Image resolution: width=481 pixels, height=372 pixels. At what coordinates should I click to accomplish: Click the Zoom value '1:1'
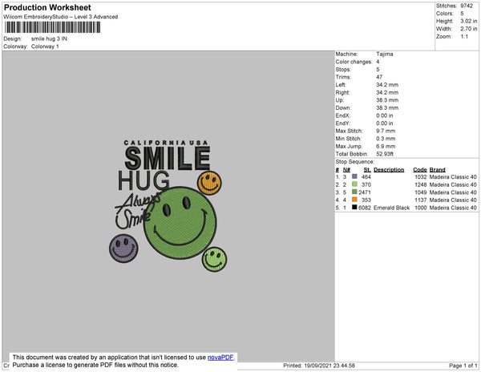click(464, 37)
